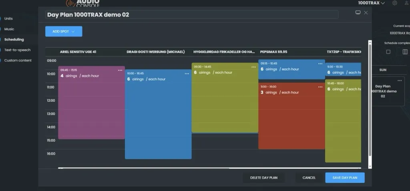Click SAVE DAY PLAN button
Image resolution: width=410 pixels, height=191 pixels.
pyautogui.click(x=345, y=177)
